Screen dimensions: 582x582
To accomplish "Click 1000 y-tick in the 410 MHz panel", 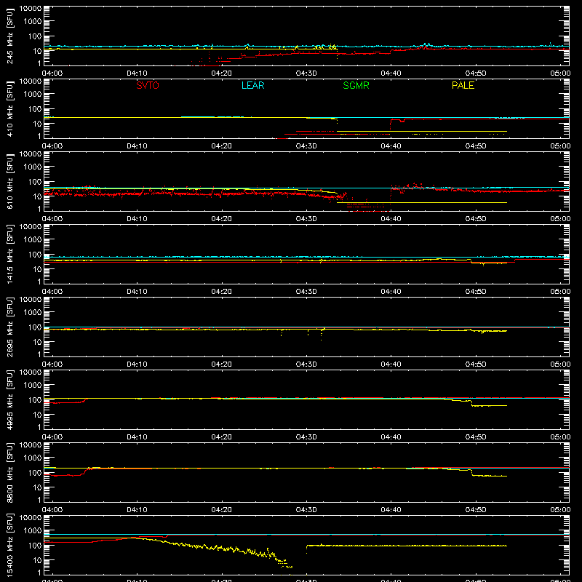I will (x=33, y=95).
